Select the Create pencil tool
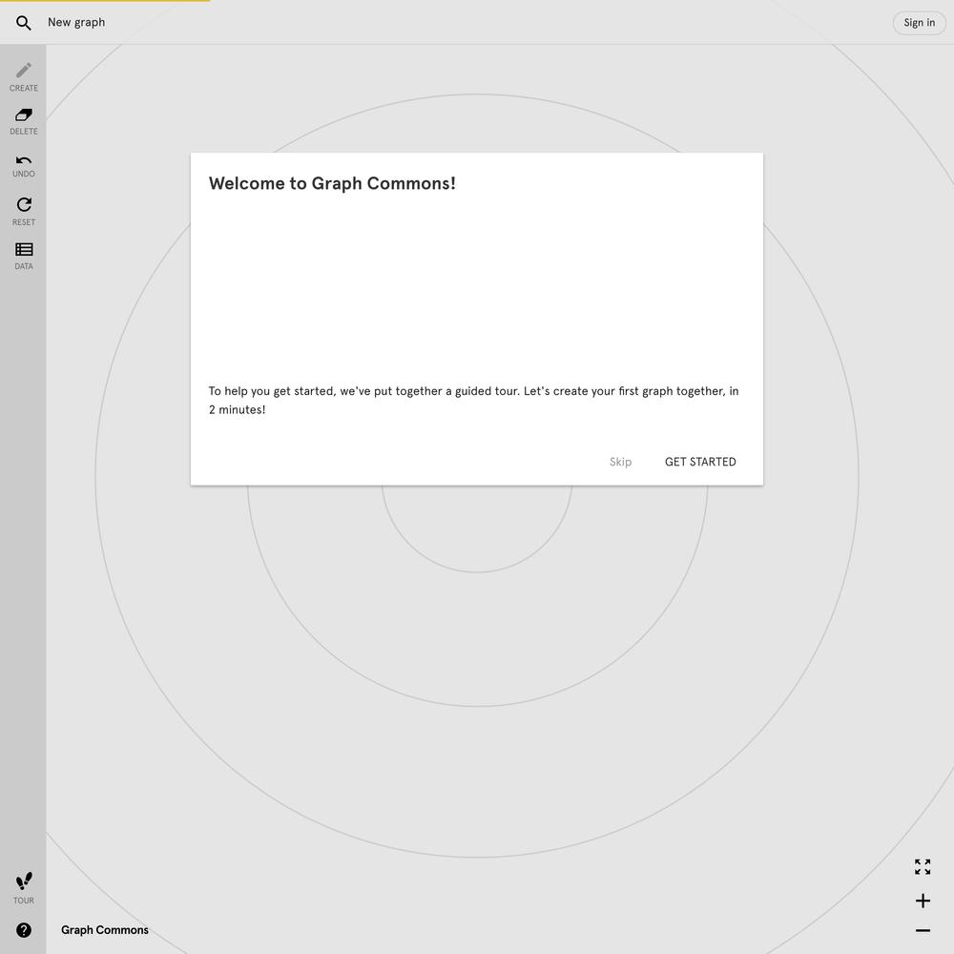 tap(24, 76)
